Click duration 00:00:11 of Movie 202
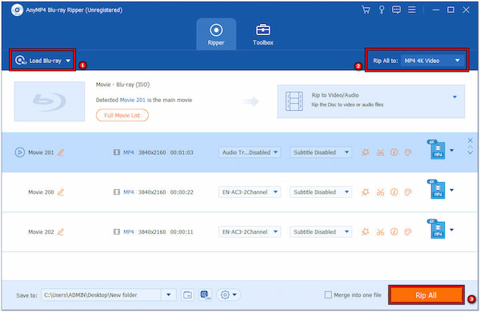Viewport: 480px width, 312px height. tap(182, 231)
